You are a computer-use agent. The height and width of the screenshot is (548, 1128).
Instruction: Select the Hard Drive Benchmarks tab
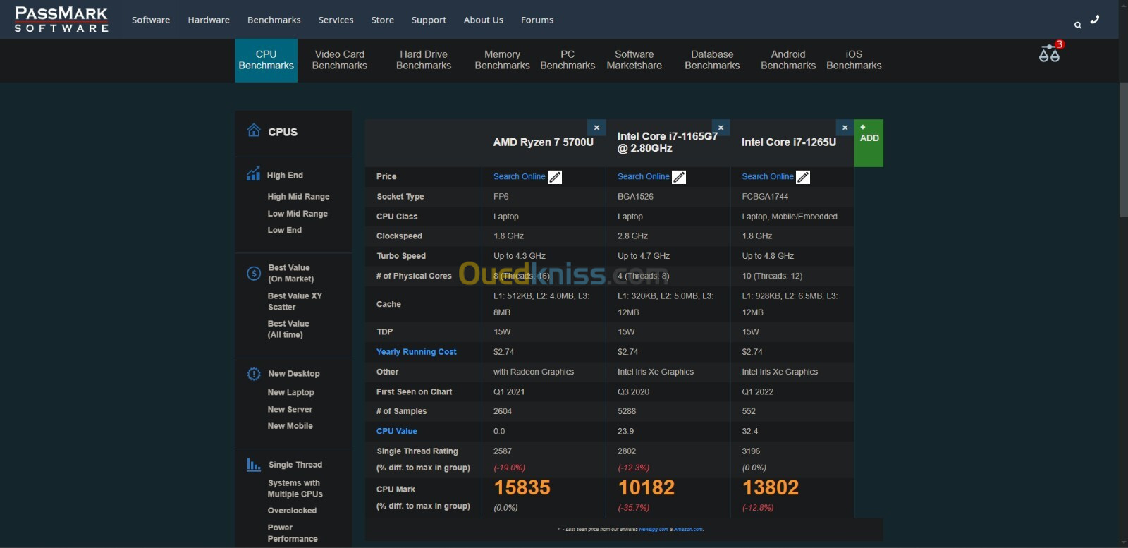424,60
